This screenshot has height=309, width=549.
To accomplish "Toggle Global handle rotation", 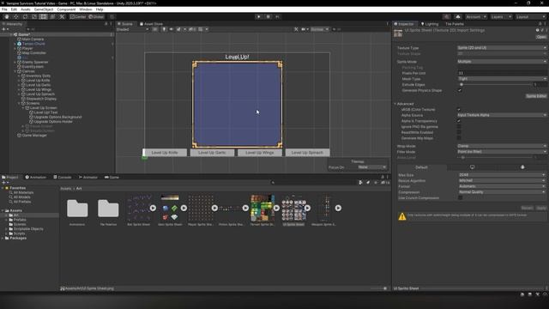I will (96, 16).
